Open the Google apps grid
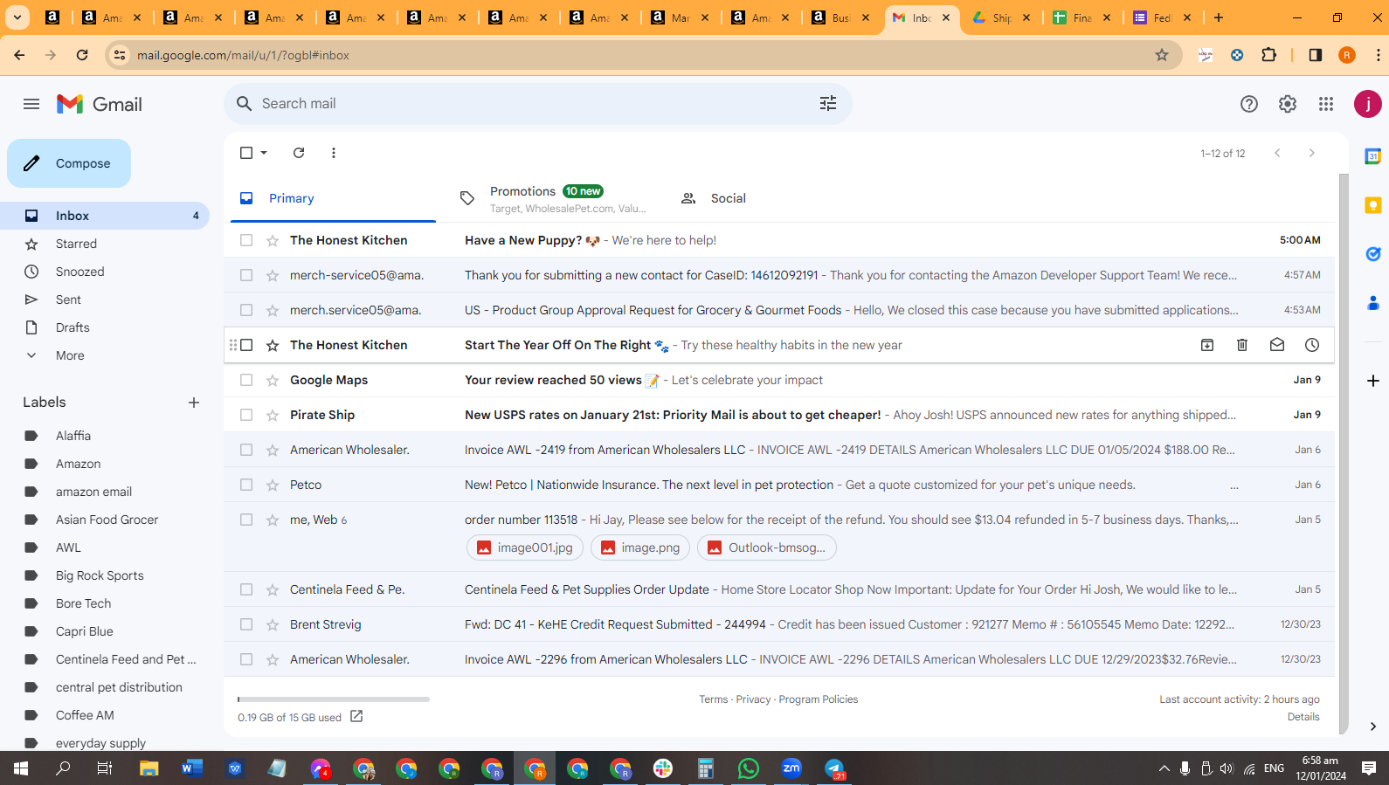The width and height of the screenshot is (1389, 785). click(1326, 104)
